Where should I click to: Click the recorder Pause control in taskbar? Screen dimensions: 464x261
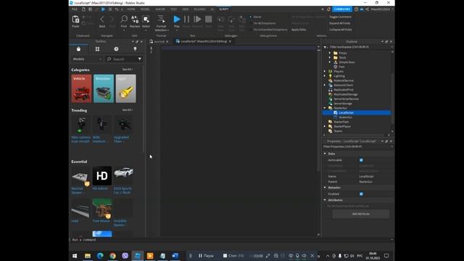click(206, 256)
